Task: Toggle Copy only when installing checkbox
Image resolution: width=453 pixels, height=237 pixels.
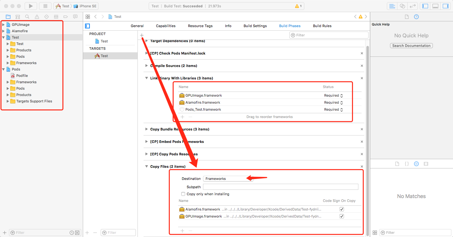Action: point(183,194)
